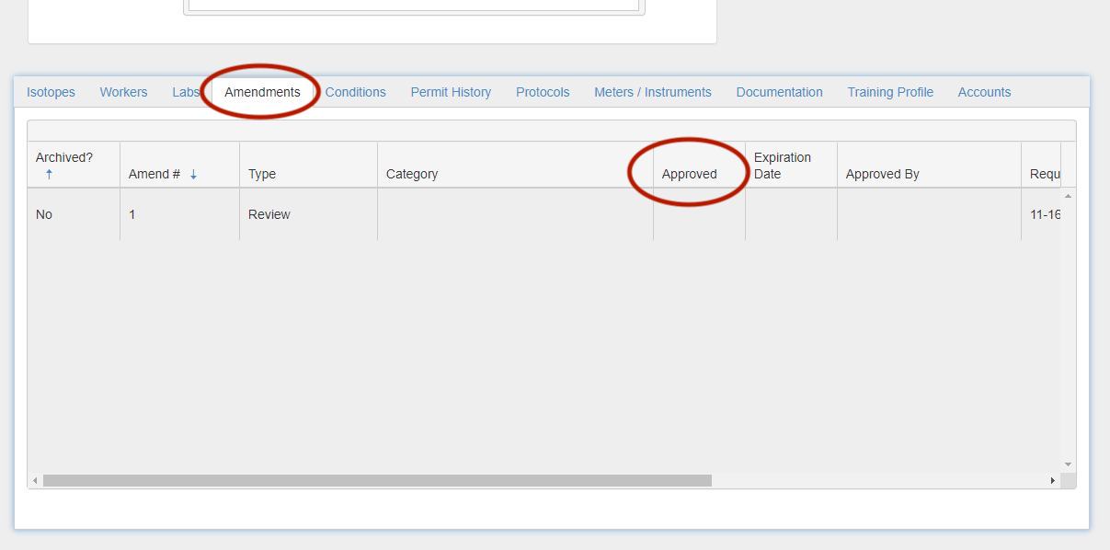Open the Training Profile tab
Screen dimensions: 1110x550
click(x=890, y=92)
